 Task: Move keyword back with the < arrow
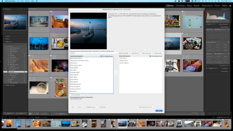click(116, 73)
